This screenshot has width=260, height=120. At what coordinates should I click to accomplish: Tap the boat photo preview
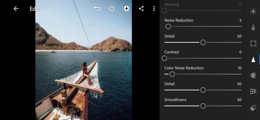pyautogui.click(x=84, y=60)
